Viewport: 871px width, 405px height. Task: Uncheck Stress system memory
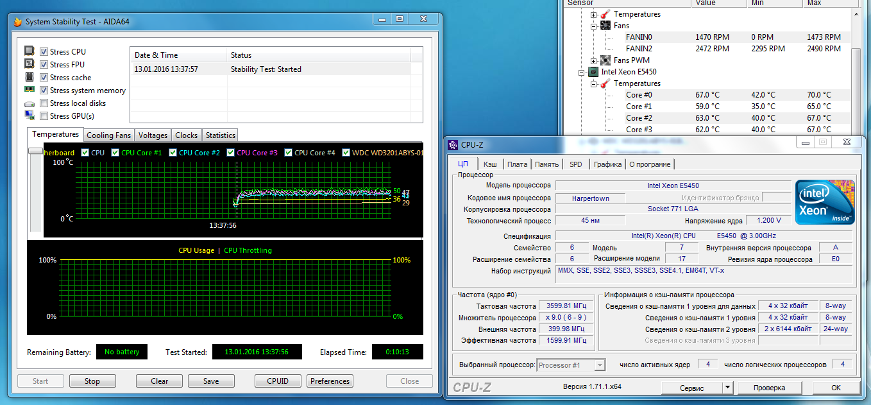pyautogui.click(x=44, y=90)
